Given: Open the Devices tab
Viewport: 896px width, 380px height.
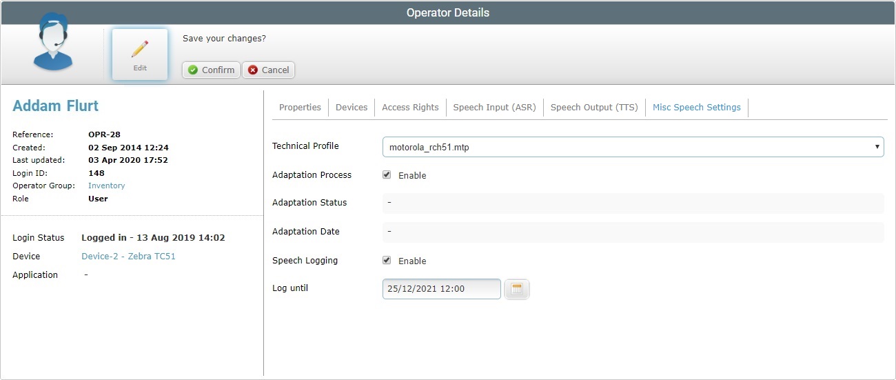Looking at the screenshot, I should pyautogui.click(x=352, y=108).
